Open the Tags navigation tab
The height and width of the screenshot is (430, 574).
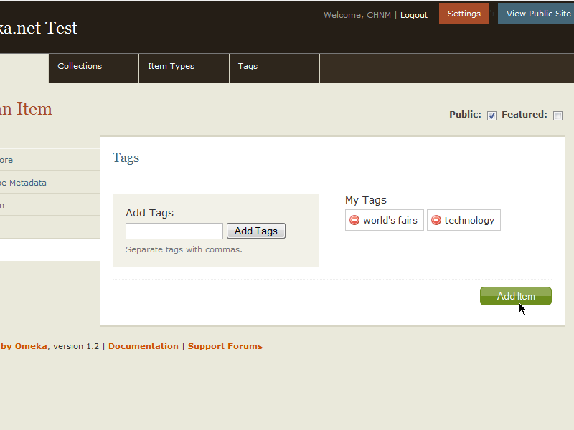tap(275, 68)
